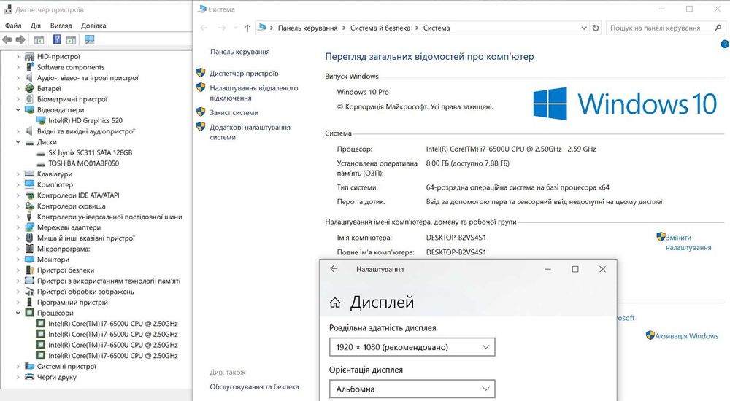730x401 pixels.
Task: Click the shield icon beside Захист системи
Action: (201, 112)
